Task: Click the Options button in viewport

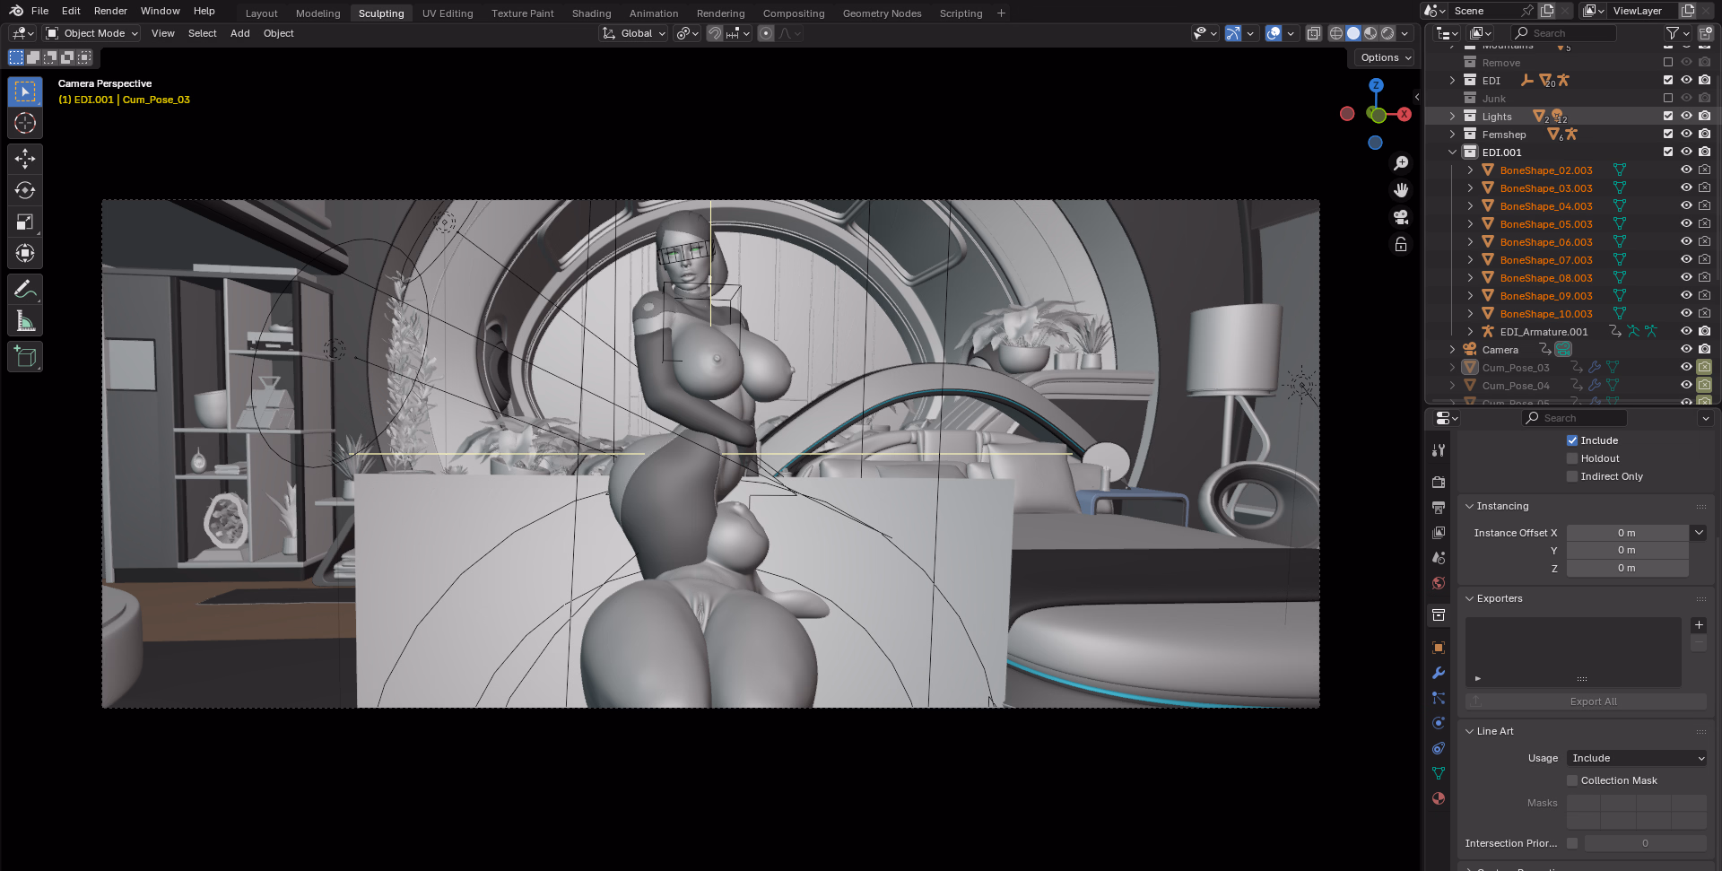Action: (1386, 57)
